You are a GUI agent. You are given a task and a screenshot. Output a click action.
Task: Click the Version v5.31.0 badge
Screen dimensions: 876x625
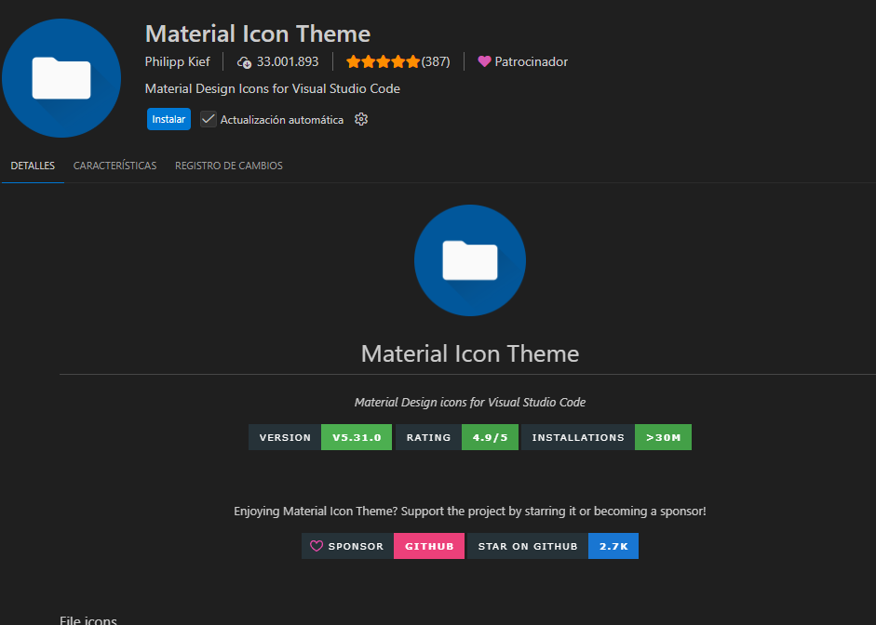[x=320, y=437]
